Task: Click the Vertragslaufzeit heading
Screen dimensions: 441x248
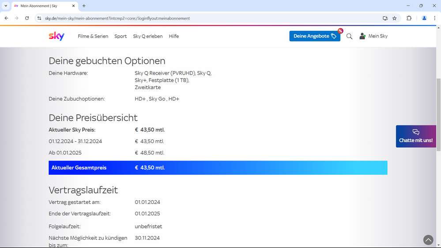Action: (83, 190)
